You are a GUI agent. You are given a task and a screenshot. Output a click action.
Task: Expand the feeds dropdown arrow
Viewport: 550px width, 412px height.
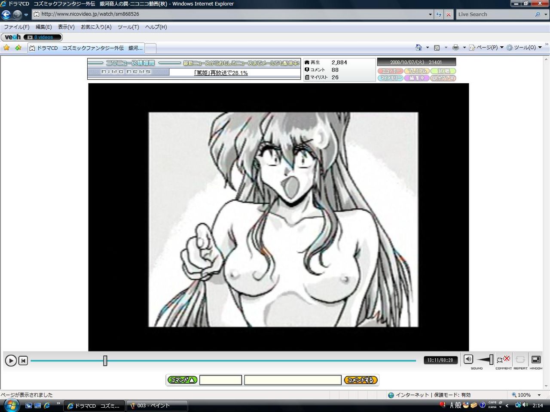pyautogui.click(x=446, y=48)
